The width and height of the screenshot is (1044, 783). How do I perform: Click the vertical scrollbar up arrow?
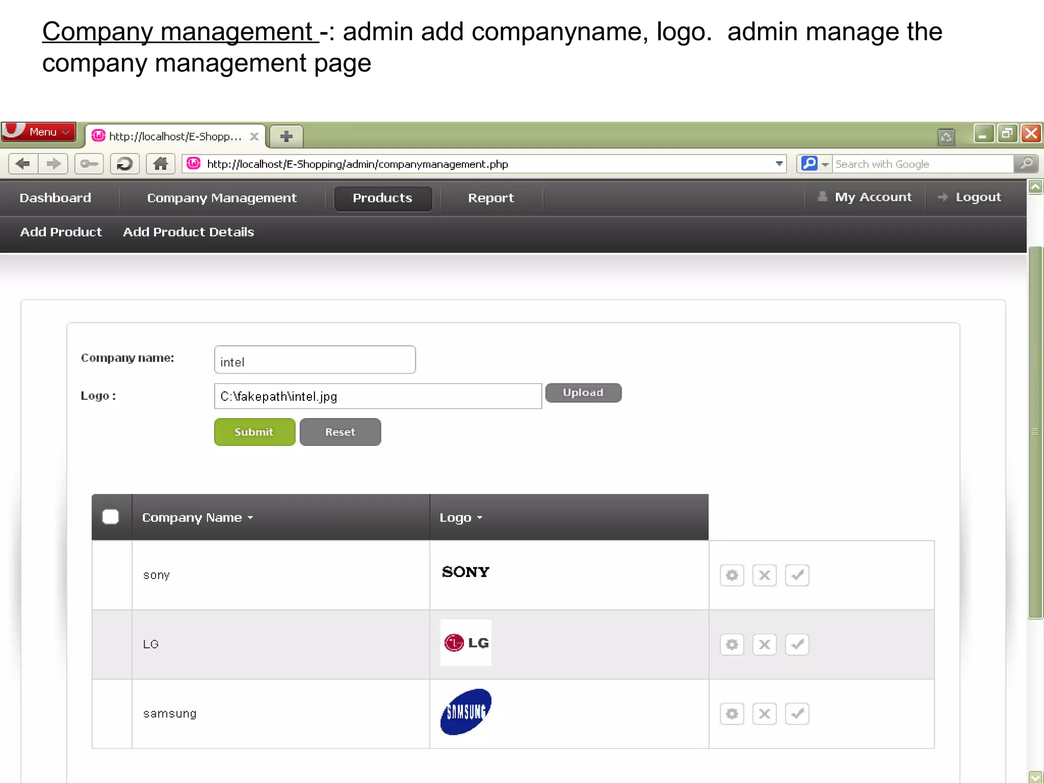[1035, 187]
